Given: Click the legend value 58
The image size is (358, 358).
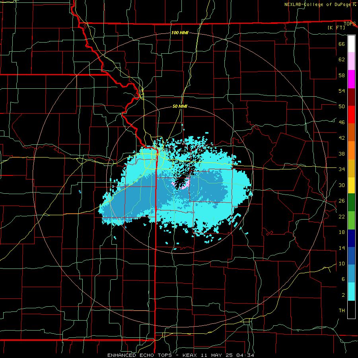Looking at the screenshot, I should pos(342,75).
